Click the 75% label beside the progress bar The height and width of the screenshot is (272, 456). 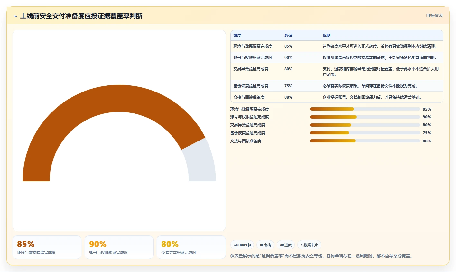click(x=427, y=133)
